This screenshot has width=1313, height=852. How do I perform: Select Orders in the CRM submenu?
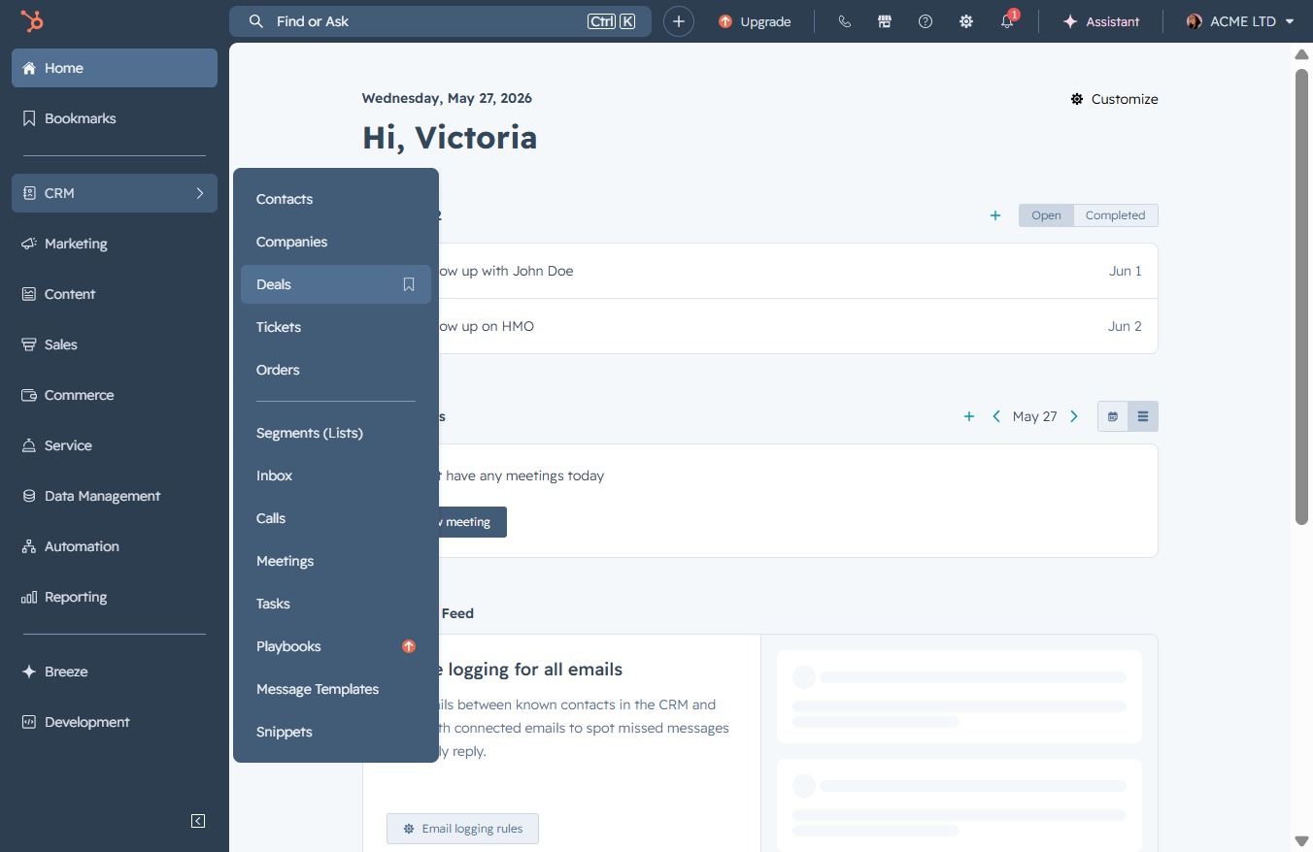pos(336,370)
